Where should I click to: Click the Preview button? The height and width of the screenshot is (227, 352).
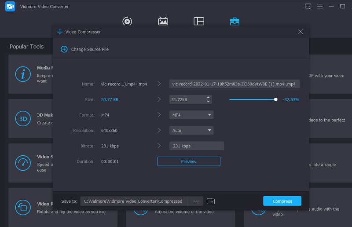(188, 161)
